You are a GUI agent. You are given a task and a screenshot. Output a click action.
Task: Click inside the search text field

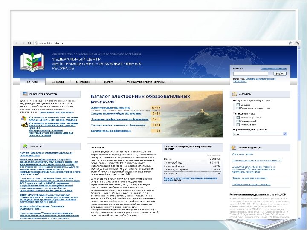pos(251,74)
